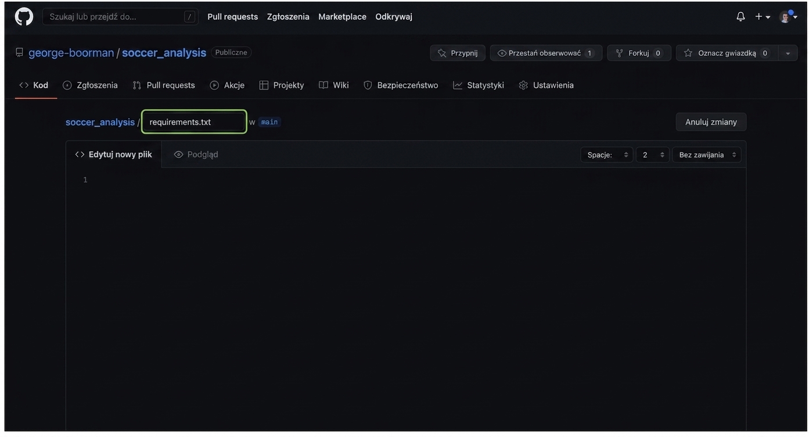The height and width of the screenshot is (437, 809).
Task: Switch to the Podgląd preview tab
Action: [x=196, y=155]
